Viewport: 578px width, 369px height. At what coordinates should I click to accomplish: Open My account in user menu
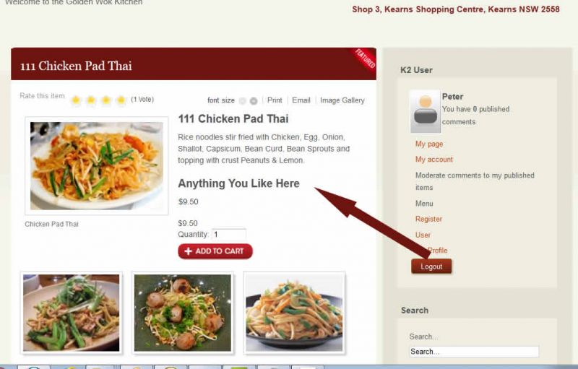(434, 160)
